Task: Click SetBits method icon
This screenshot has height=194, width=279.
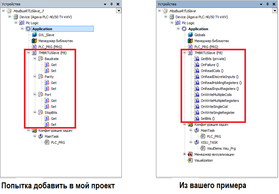Action: pos(197,119)
